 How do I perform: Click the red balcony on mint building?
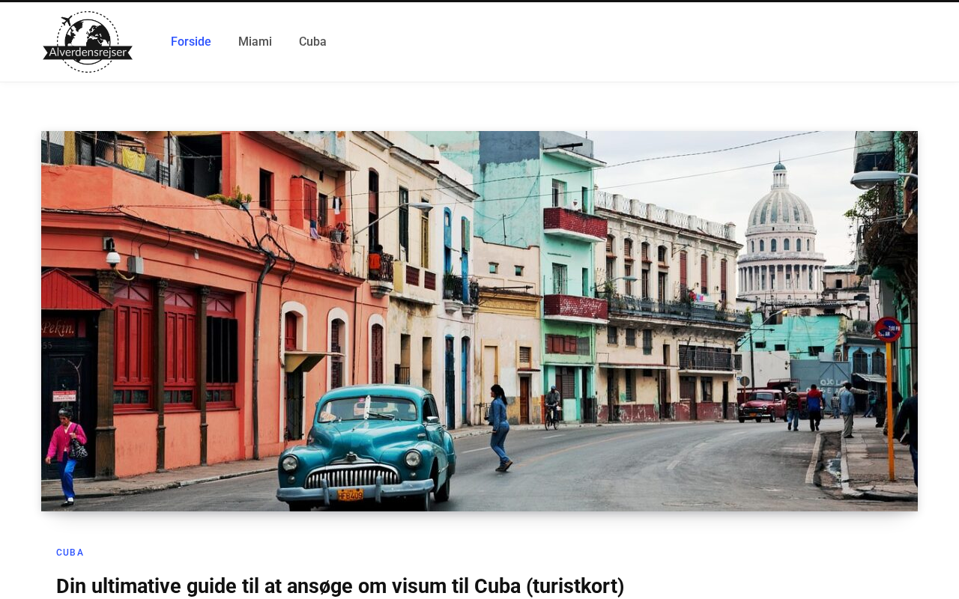click(x=575, y=223)
